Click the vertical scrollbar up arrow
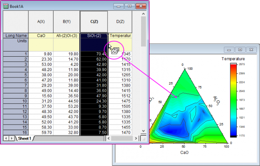The image size is (260, 166). pyautogui.click(x=143, y=14)
